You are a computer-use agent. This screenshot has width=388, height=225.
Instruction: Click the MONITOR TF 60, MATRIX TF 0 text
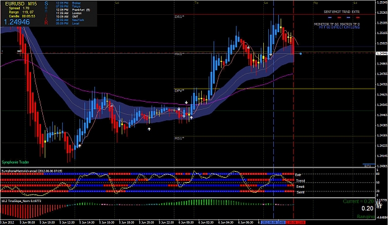[x=336, y=24]
